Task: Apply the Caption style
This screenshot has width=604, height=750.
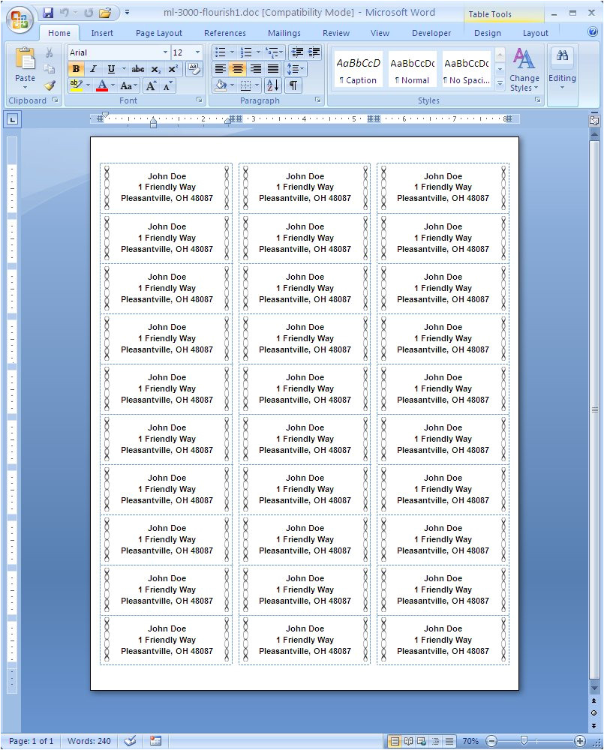Action: [x=358, y=68]
